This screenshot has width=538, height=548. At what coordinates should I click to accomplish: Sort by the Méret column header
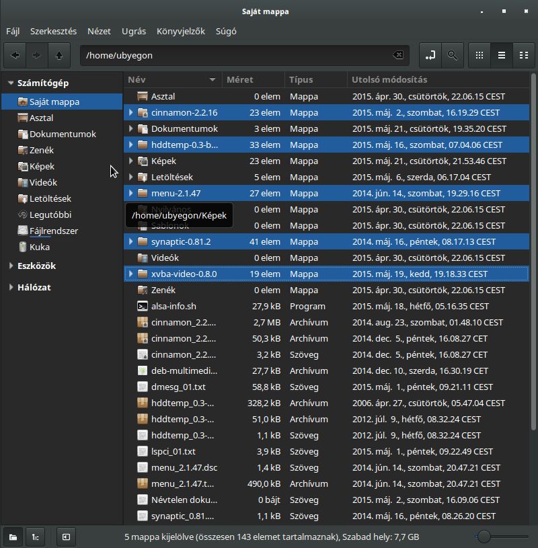coord(254,80)
